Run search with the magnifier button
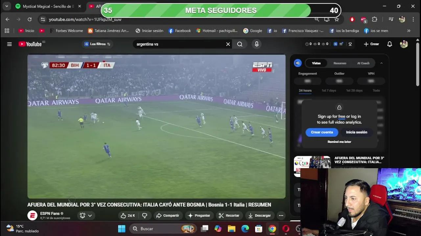The height and width of the screenshot is (236, 421). click(x=240, y=44)
